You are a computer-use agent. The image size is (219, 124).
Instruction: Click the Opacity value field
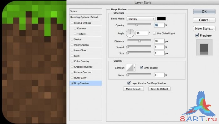(159, 25)
